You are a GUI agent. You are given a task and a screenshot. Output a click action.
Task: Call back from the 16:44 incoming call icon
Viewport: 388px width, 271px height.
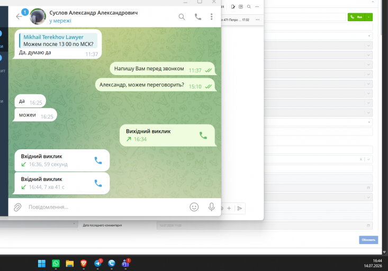click(98, 183)
